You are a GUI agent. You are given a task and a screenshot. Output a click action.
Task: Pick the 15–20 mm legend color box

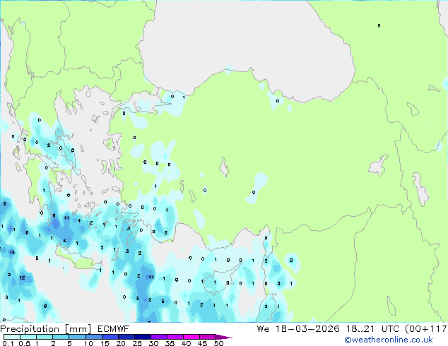(x=110, y=337)
